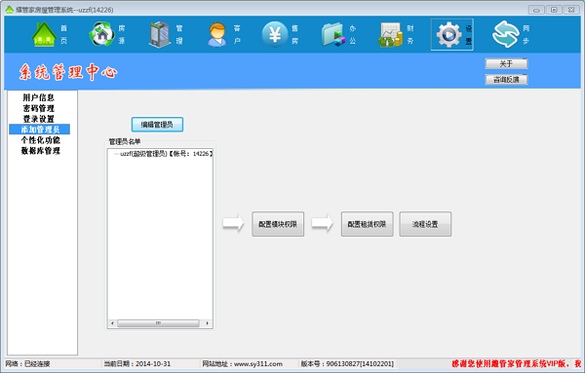
Task: Choose 个性化功能 sidebar item
Action: (40, 140)
